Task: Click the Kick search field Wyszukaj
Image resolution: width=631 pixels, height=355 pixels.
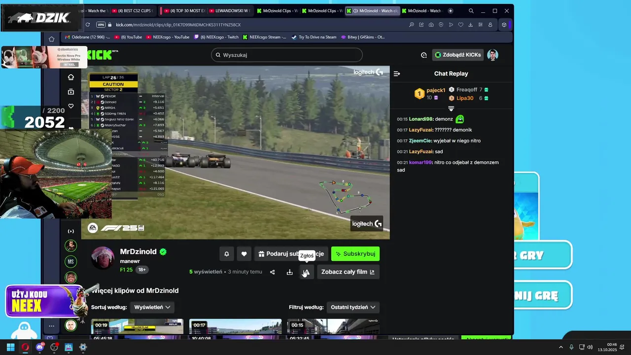Action: pos(286,55)
